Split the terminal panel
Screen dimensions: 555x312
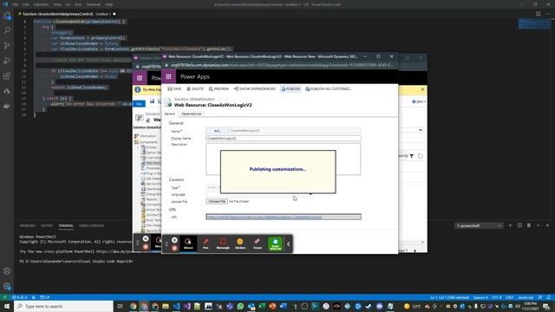(x=519, y=225)
